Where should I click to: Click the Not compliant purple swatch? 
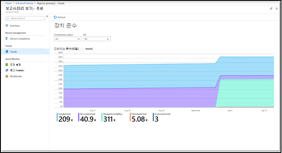[78, 117]
